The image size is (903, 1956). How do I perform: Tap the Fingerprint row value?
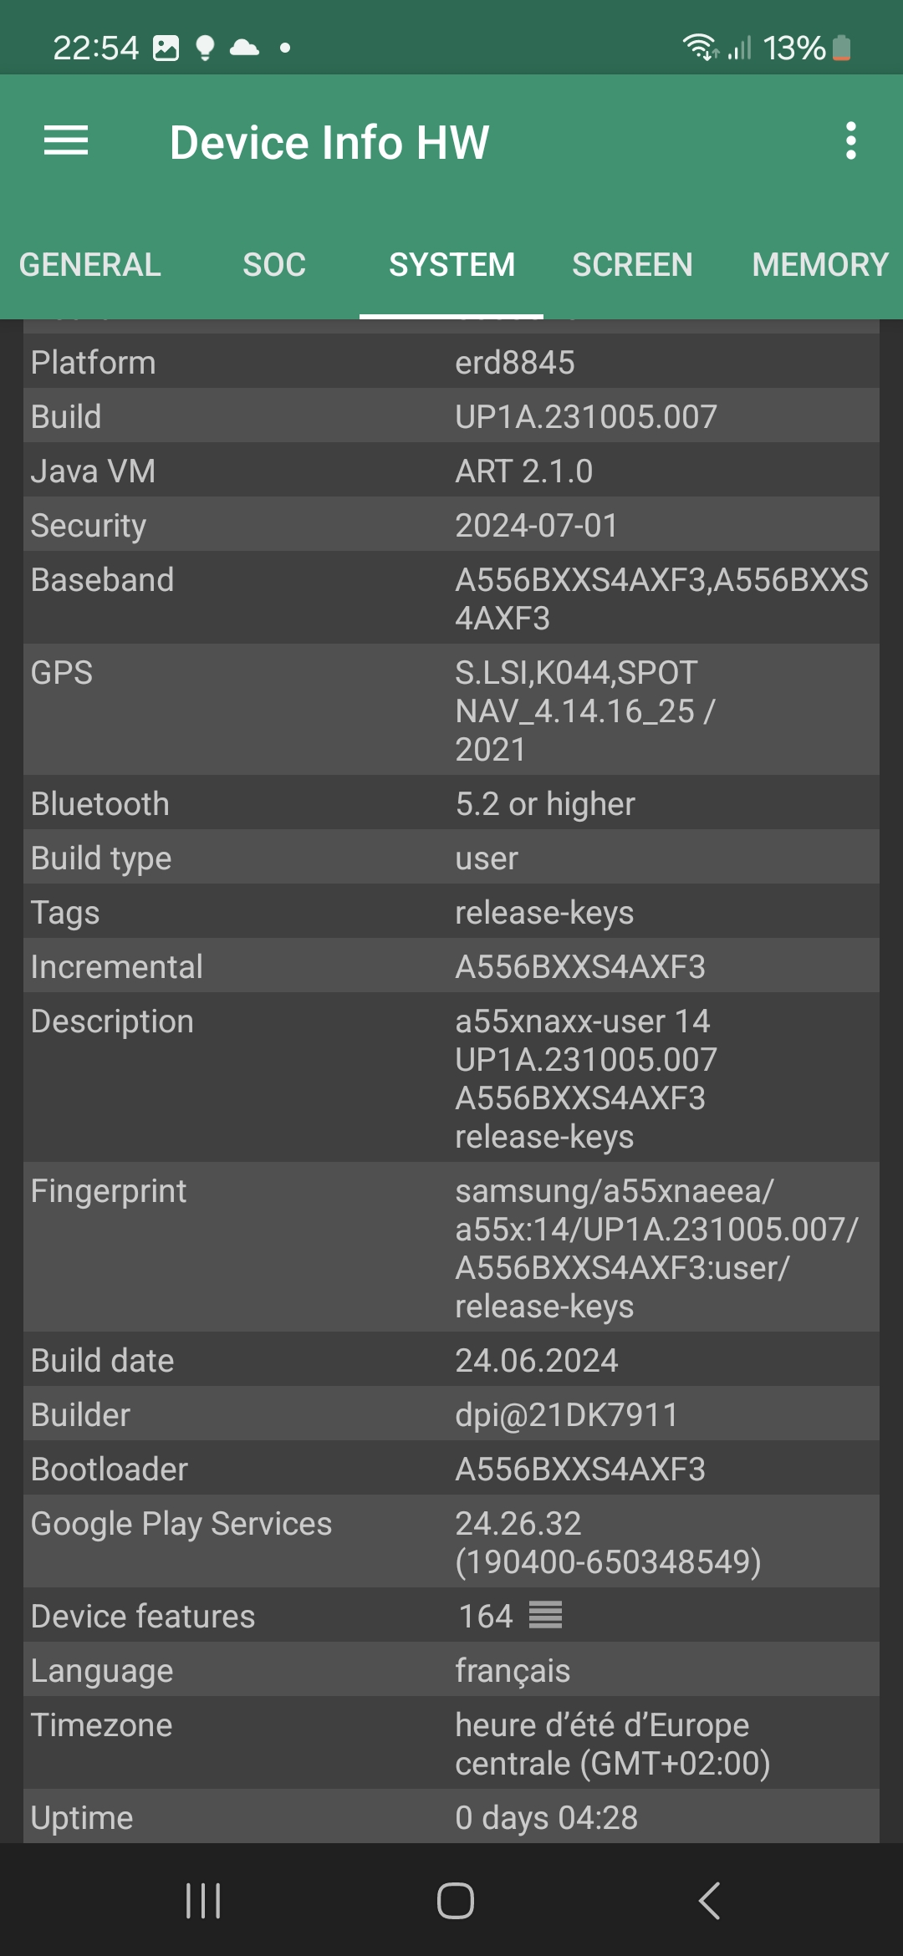pos(656,1248)
